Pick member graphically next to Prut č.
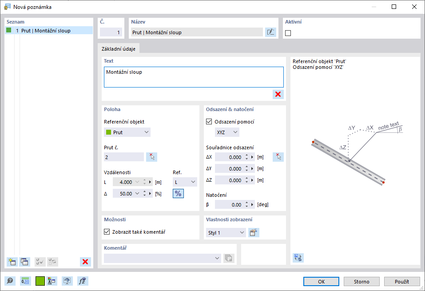Image resolution: width=425 pixels, height=291 pixels. [x=152, y=157]
